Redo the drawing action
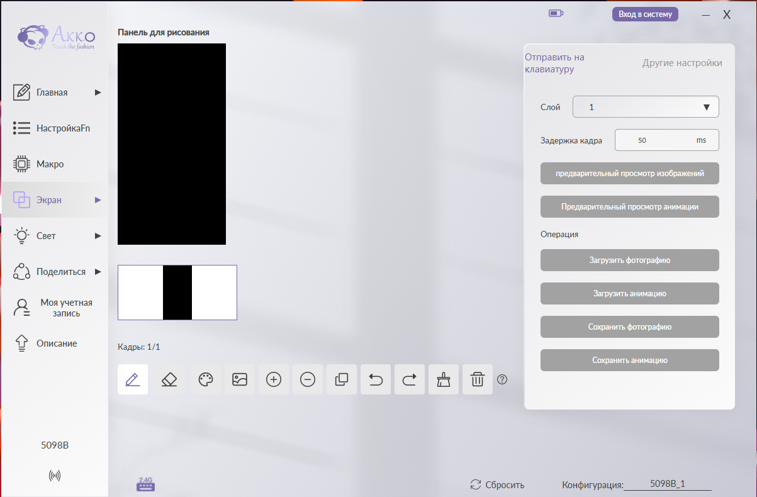This screenshot has height=497, width=757. (x=410, y=379)
